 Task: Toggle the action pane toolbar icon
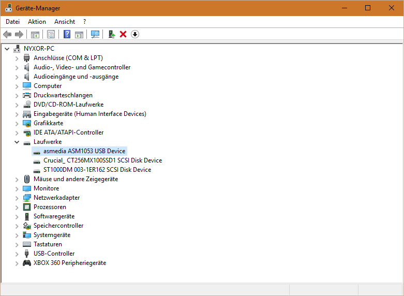point(79,34)
